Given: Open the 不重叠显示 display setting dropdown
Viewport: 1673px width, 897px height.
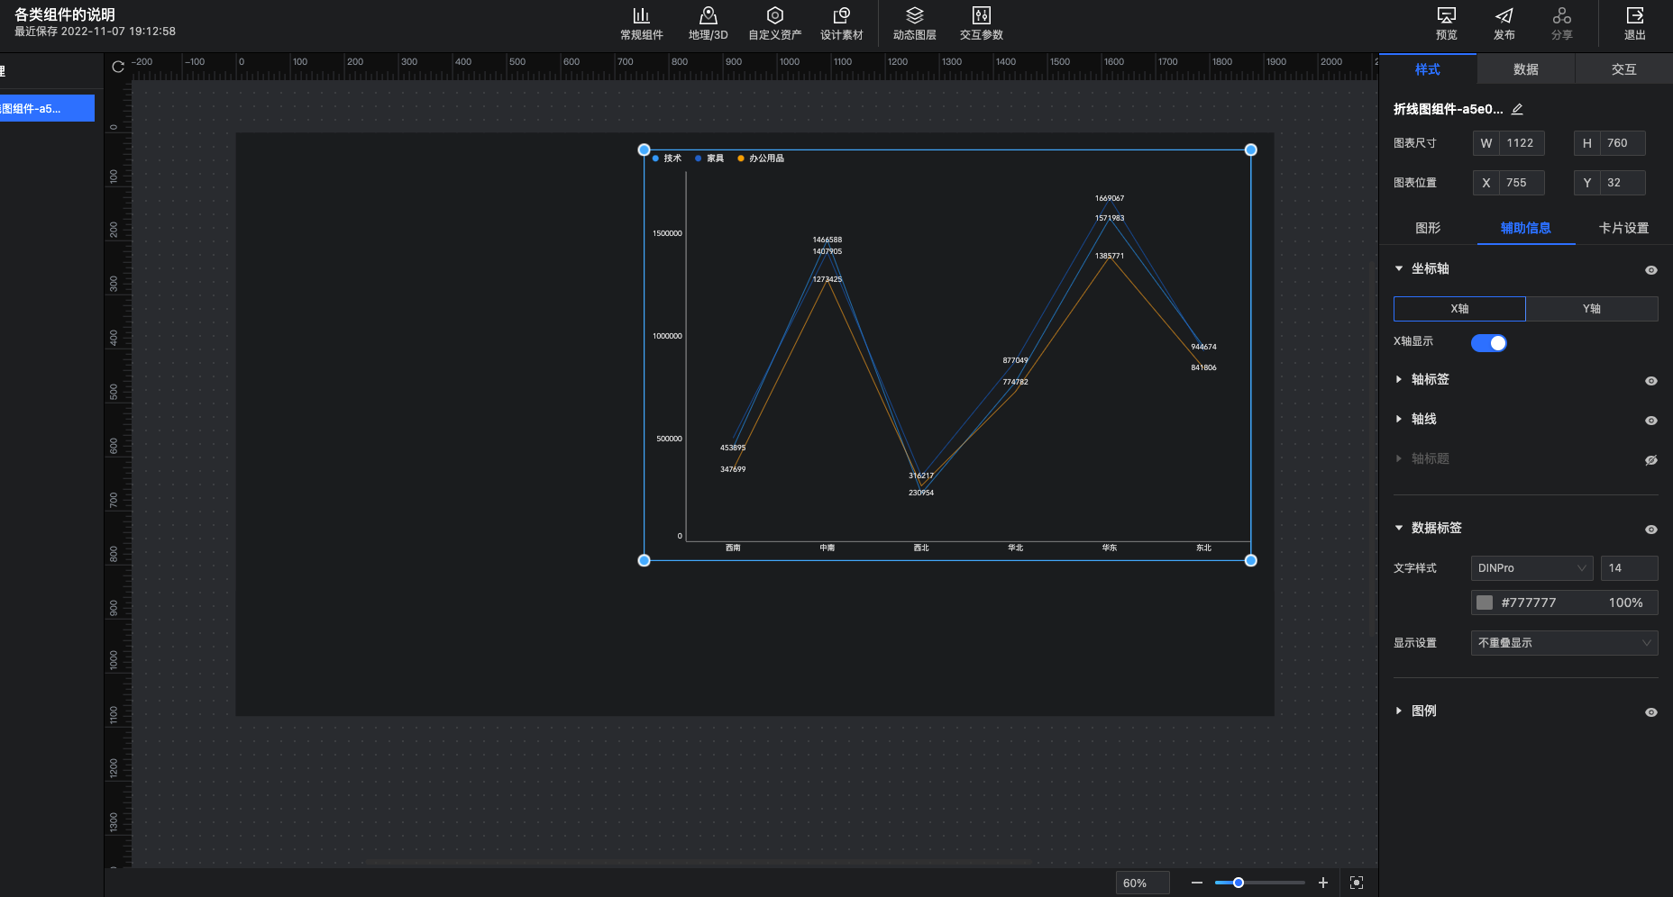Looking at the screenshot, I should [1564, 643].
